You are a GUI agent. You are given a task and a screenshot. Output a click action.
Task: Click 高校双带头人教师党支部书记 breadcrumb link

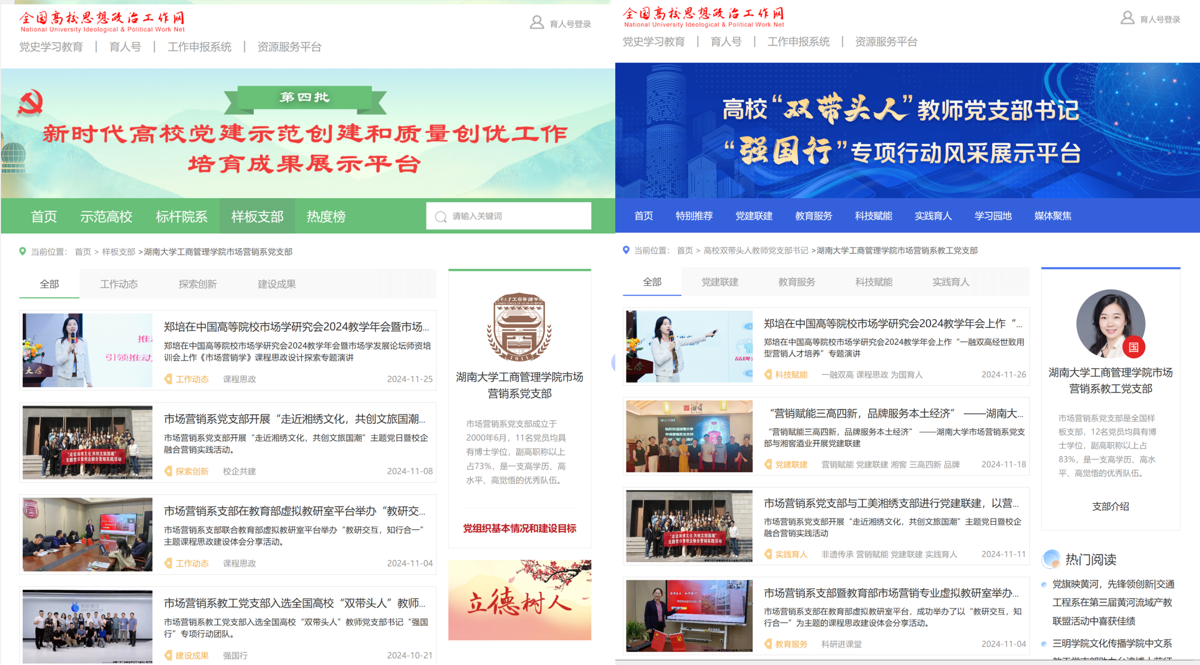756,250
